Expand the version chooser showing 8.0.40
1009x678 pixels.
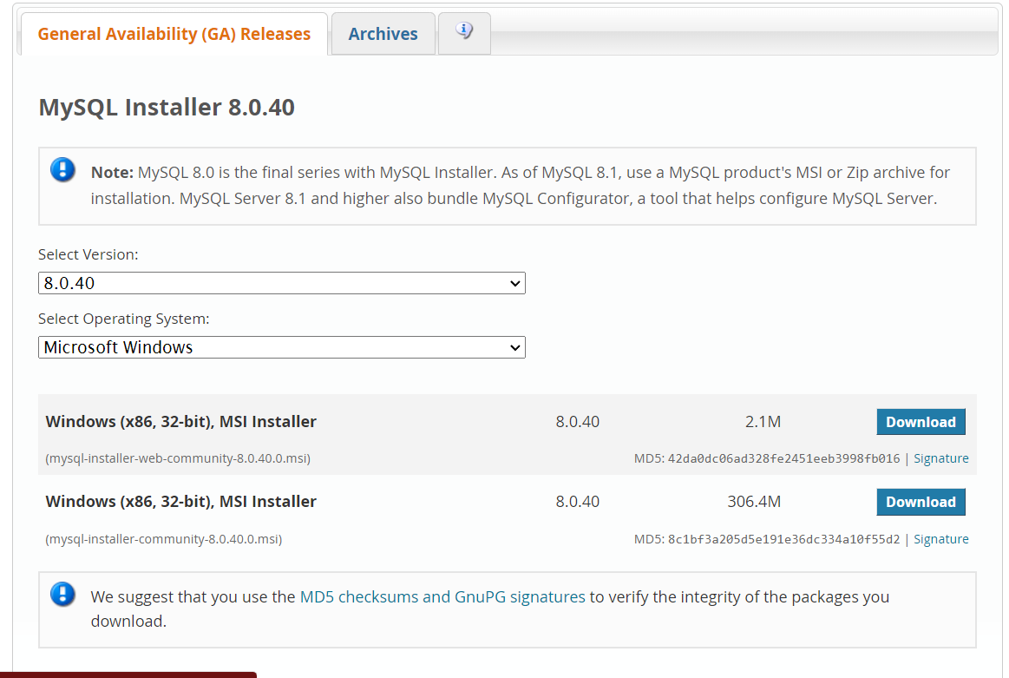coord(281,283)
